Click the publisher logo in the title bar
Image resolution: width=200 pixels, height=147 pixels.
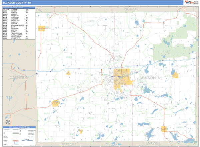pyautogui.click(x=190, y=3)
